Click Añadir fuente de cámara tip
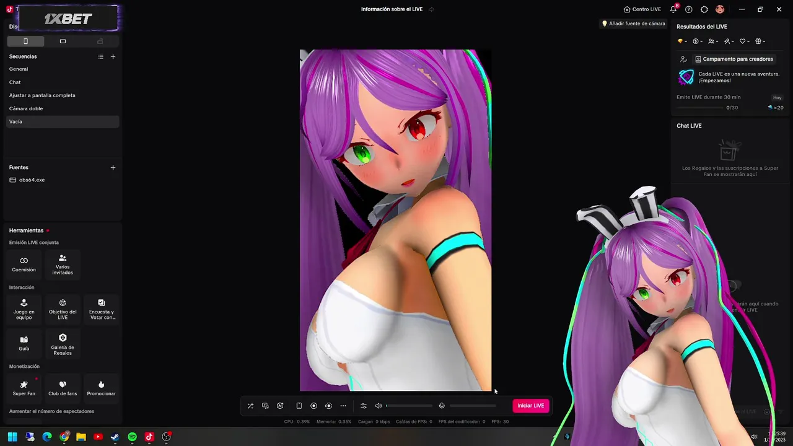Screen dimensions: 793x446 633,24
